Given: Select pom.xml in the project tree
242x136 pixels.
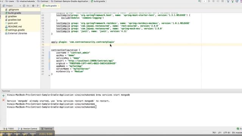Looking at the screenshot, I should point(12,23).
